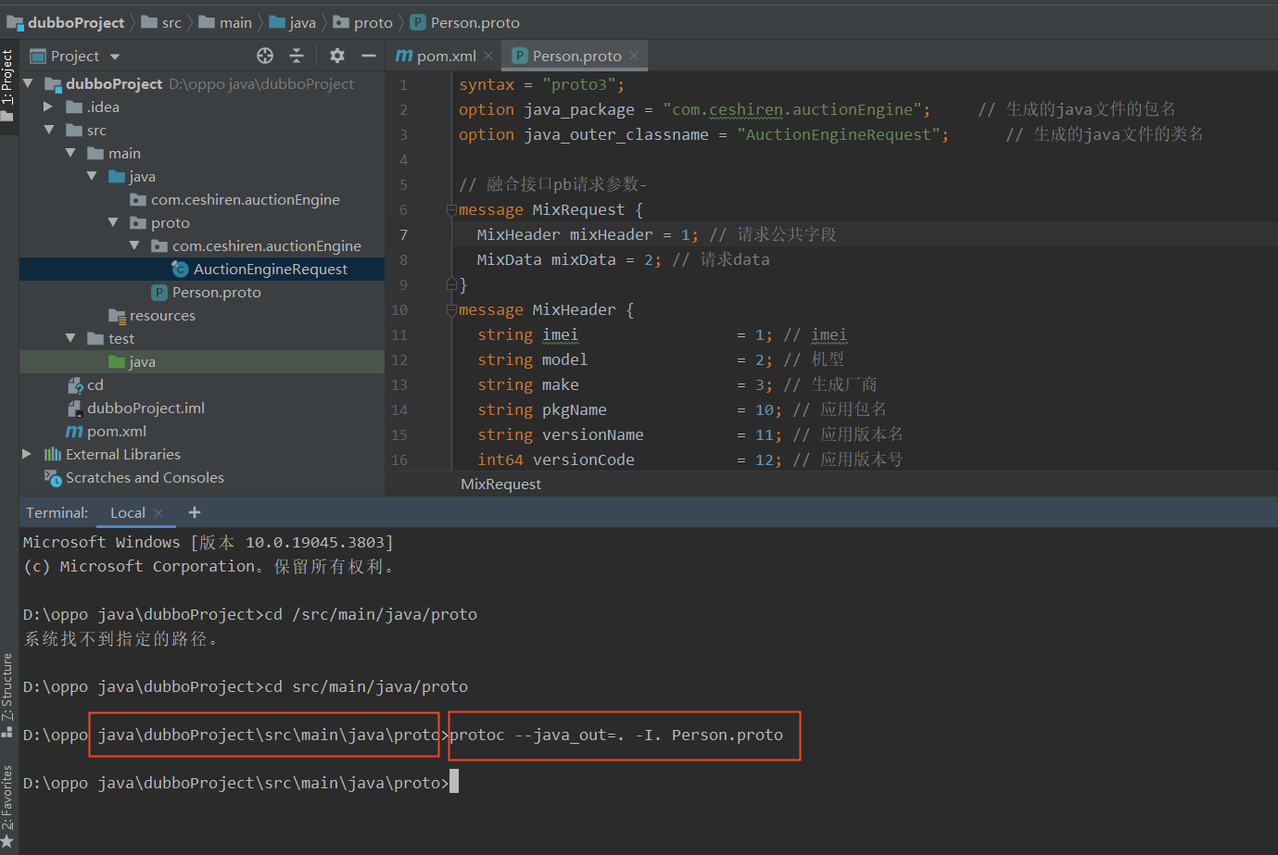Collapse the test folder
Image resolution: width=1278 pixels, height=855 pixels.
point(70,338)
